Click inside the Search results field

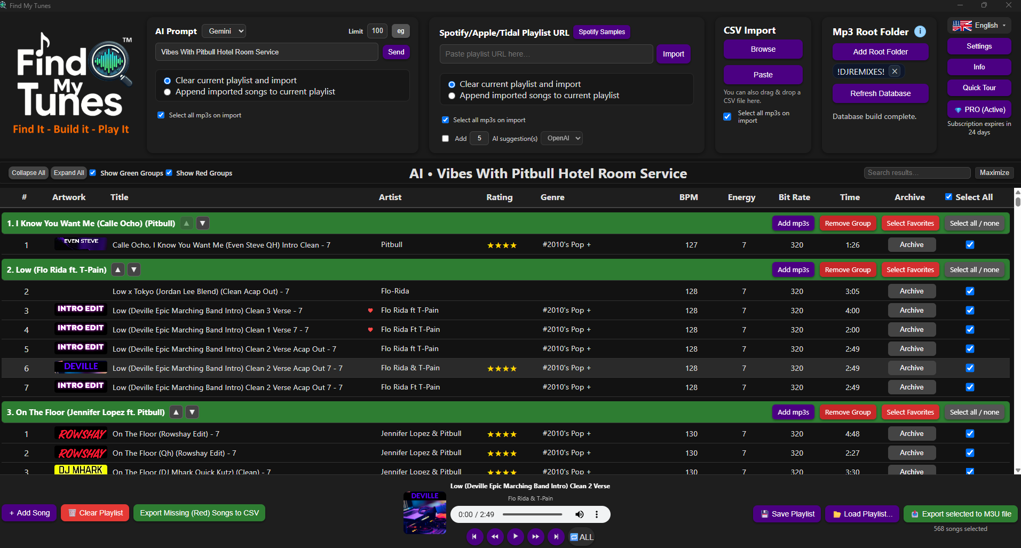point(917,172)
